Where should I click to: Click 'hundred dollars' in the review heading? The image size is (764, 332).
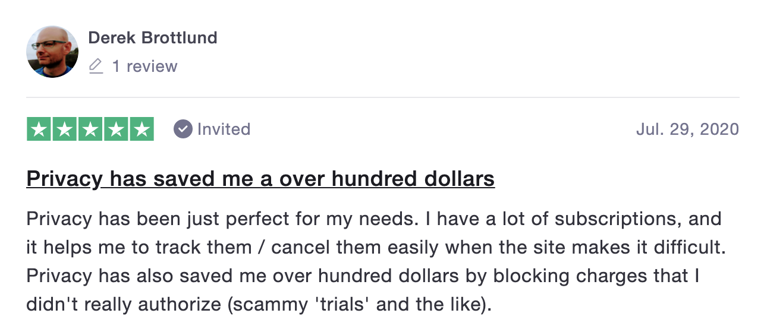pos(413,179)
